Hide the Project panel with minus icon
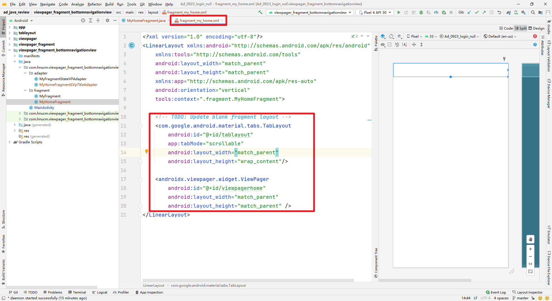Screen dimensions: 552x301 click(115, 20)
